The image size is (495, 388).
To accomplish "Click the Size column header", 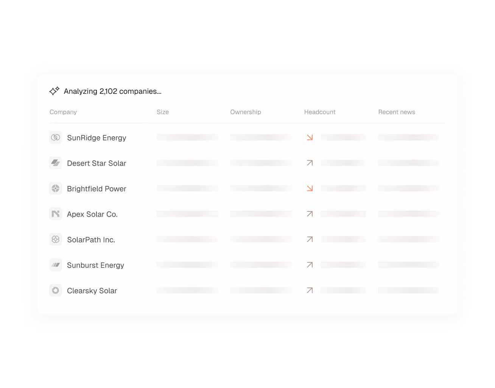I will (x=163, y=112).
